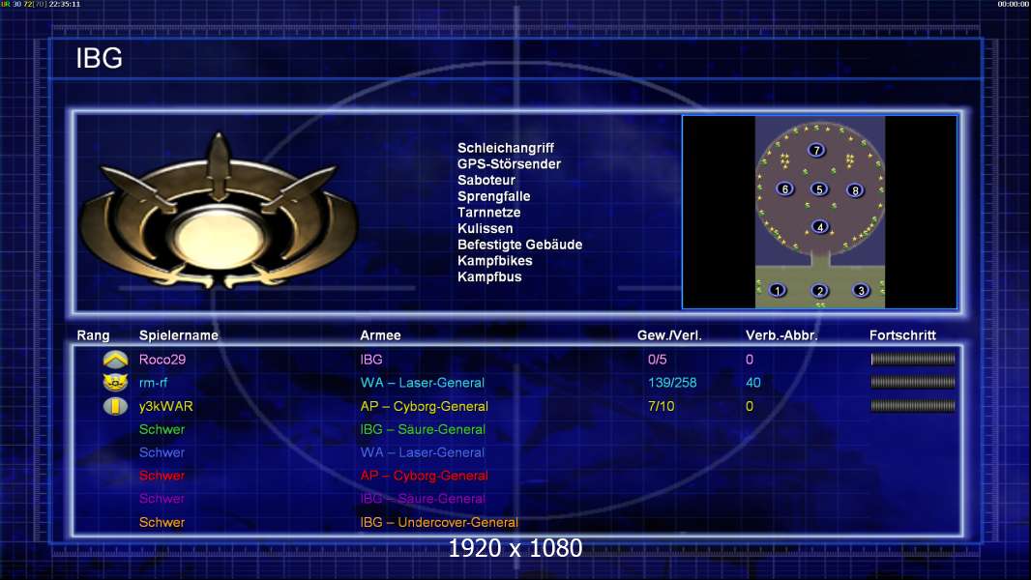Click Roco29's disconnect count 0
This screenshot has height=580, width=1031.
click(x=749, y=360)
